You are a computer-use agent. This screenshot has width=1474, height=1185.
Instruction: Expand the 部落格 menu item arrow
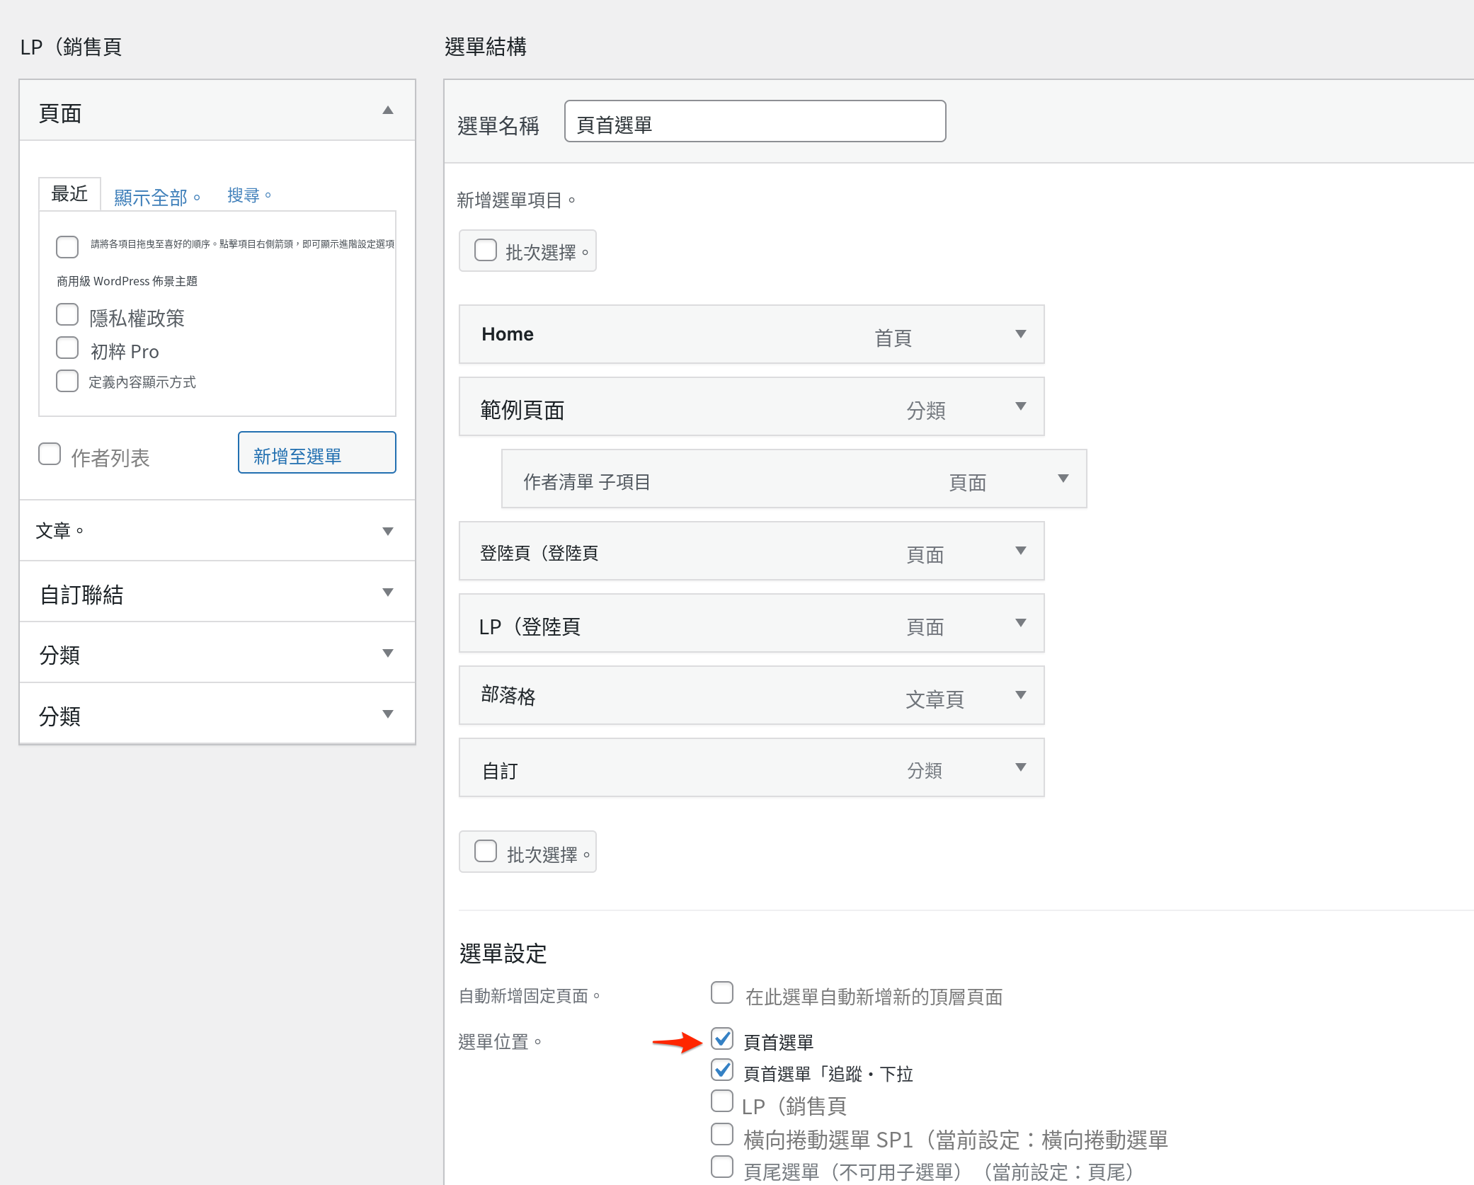click(1020, 695)
